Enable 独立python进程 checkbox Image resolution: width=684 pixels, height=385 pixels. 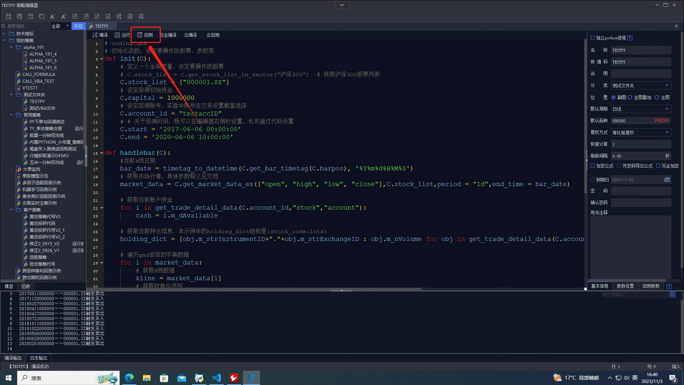click(x=593, y=38)
